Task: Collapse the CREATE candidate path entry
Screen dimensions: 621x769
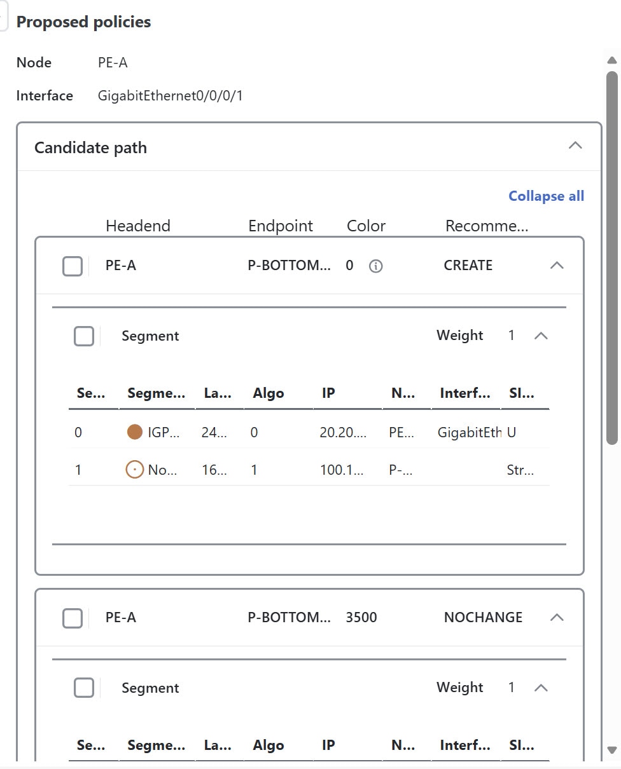Action: click(x=557, y=266)
